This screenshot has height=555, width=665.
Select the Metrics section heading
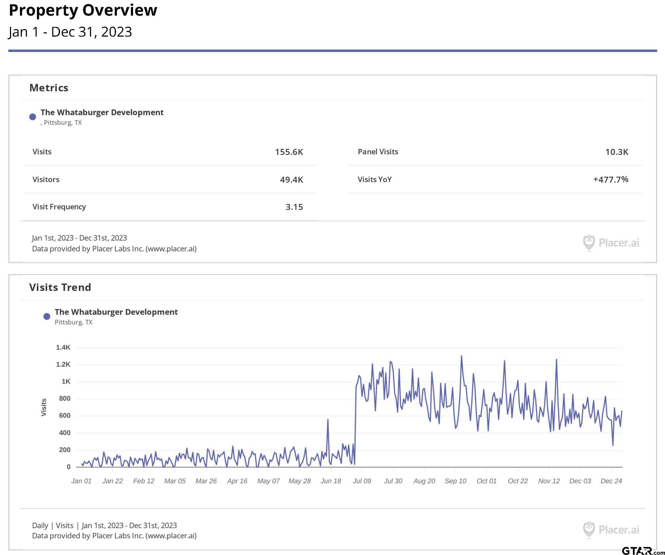[x=49, y=88]
